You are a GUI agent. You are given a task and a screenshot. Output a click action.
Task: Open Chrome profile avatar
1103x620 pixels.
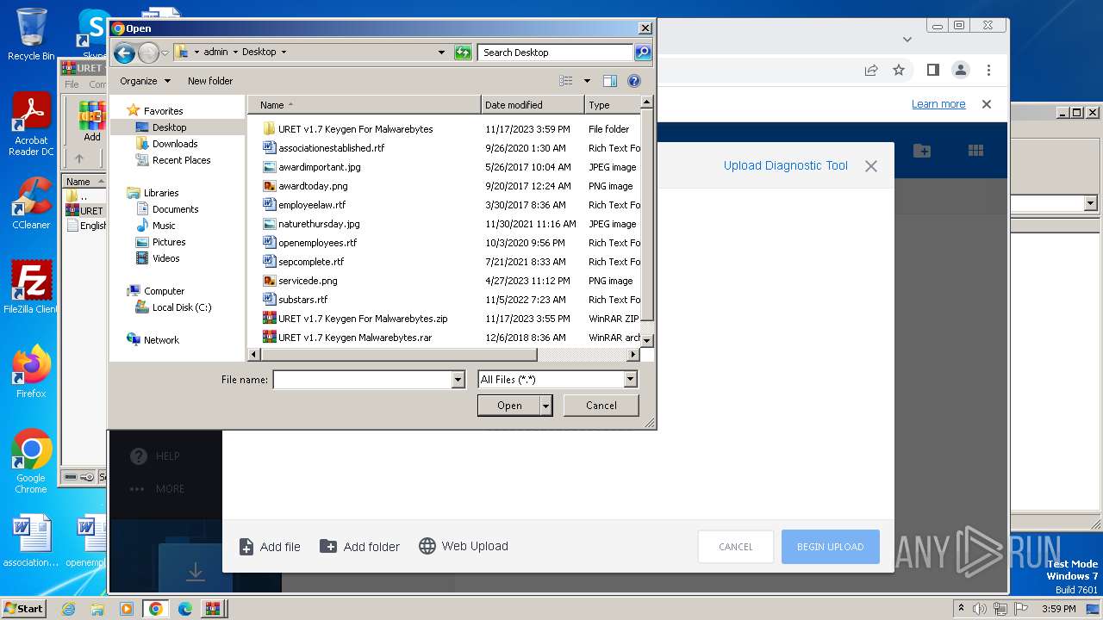click(961, 70)
